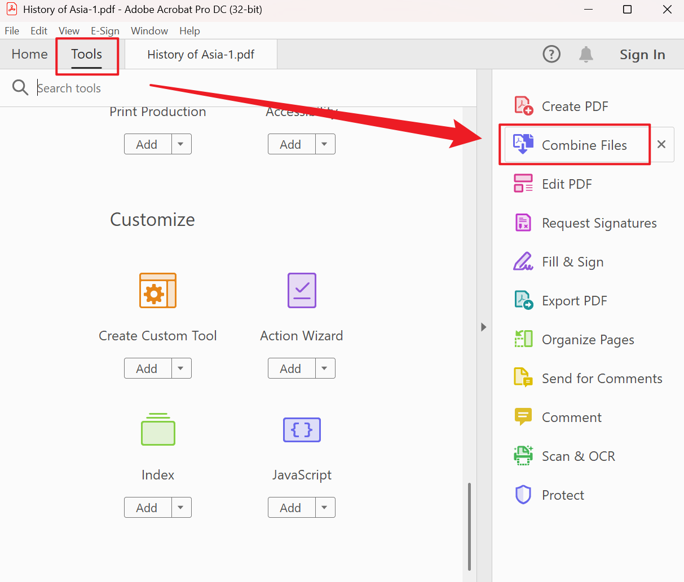Launch the Fill & Sign tool

[572, 262]
